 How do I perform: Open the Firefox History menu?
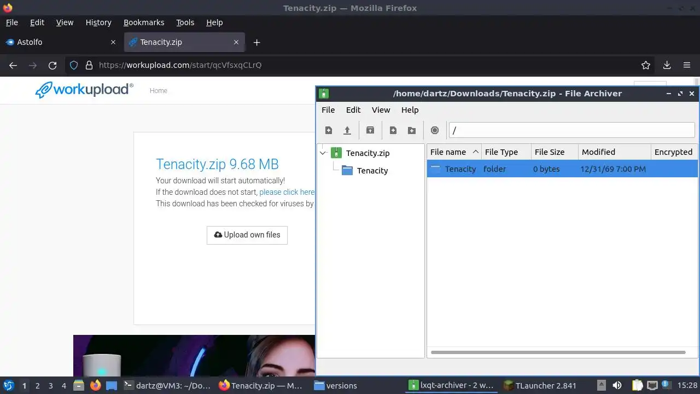(x=98, y=22)
